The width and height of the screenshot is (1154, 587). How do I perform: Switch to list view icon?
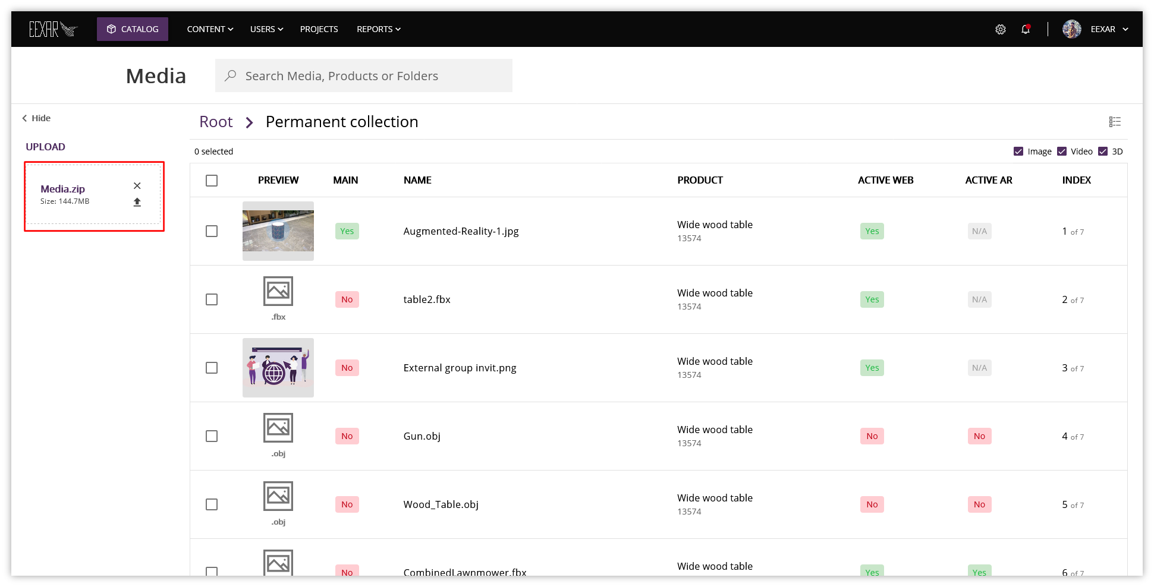1115,122
